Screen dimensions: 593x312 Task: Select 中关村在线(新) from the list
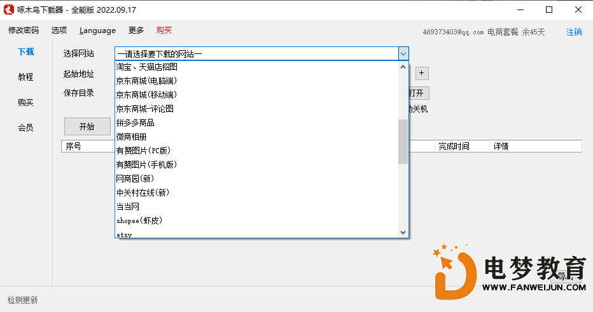(256, 193)
